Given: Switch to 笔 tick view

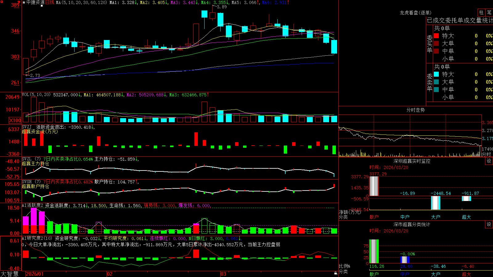Looking at the screenshot, I should [x=489, y=12].
